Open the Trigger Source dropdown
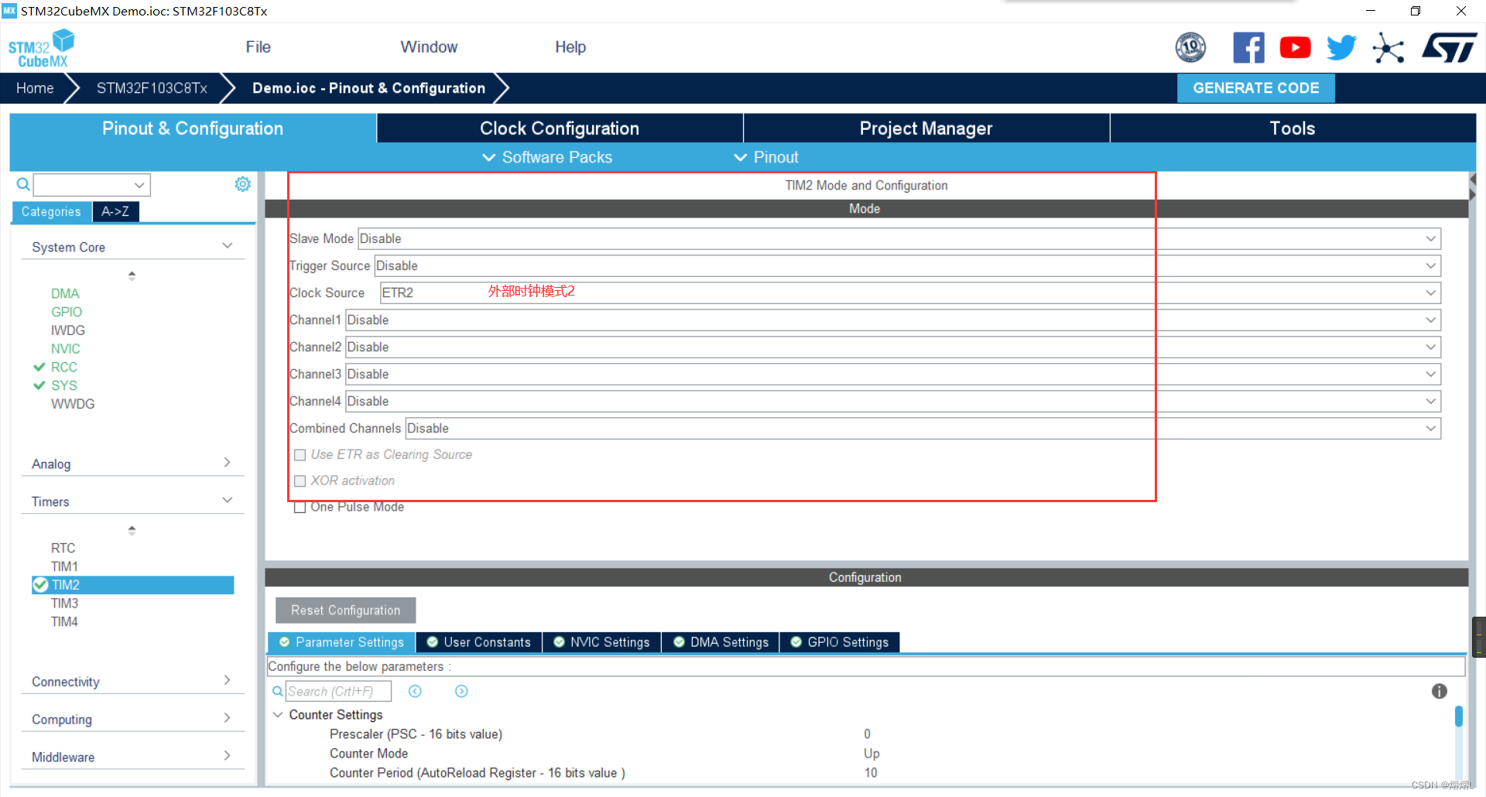The width and height of the screenshot is (1486, 797). (908, 265)
